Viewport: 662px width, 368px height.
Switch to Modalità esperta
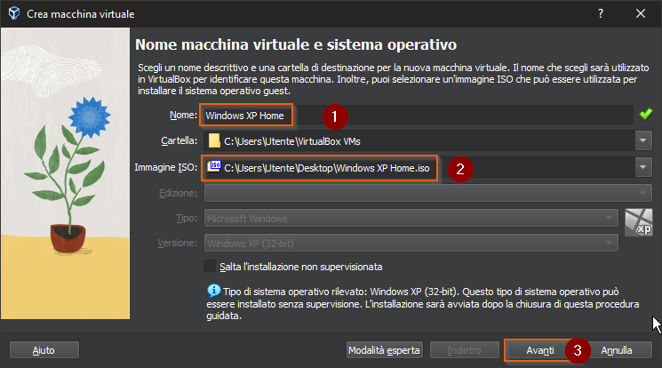[384, 350]
